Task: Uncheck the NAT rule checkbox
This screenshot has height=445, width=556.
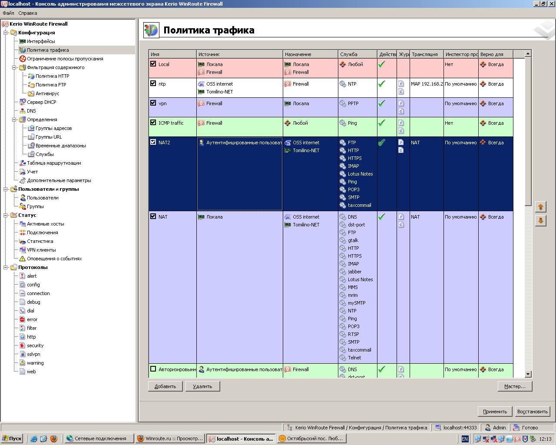Action: coord(153,216)
